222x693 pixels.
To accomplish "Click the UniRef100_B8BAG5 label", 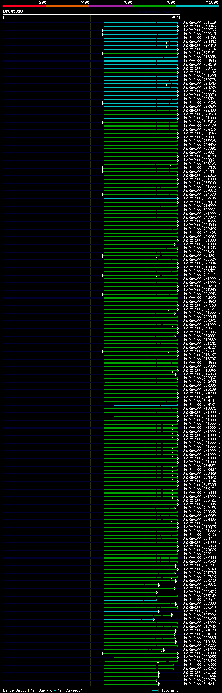I will (199, 60).
